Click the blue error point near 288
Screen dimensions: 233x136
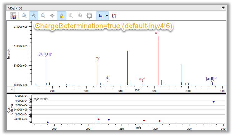coord(48,122)
